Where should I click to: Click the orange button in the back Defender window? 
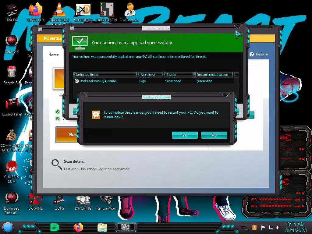[66, 135]
